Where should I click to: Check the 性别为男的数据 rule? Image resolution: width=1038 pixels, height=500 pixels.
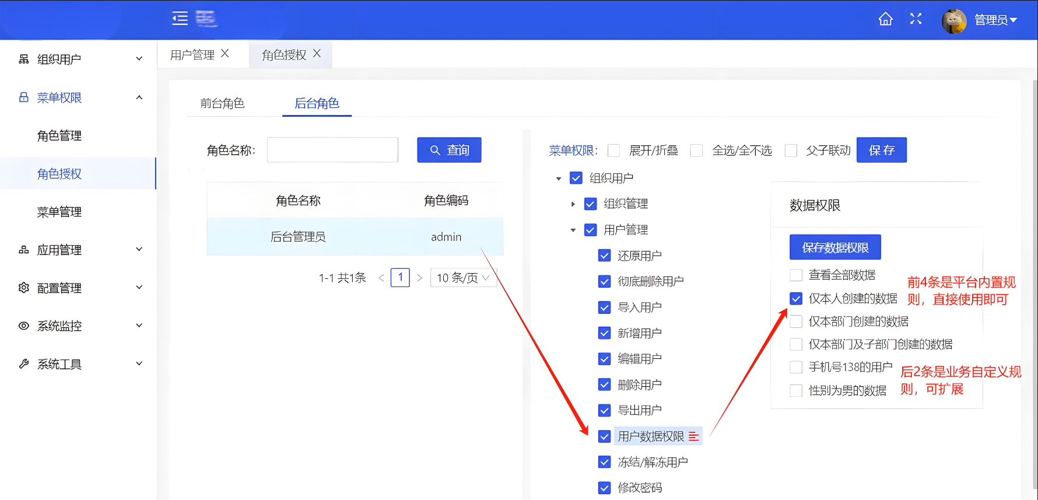coord(796,390)
